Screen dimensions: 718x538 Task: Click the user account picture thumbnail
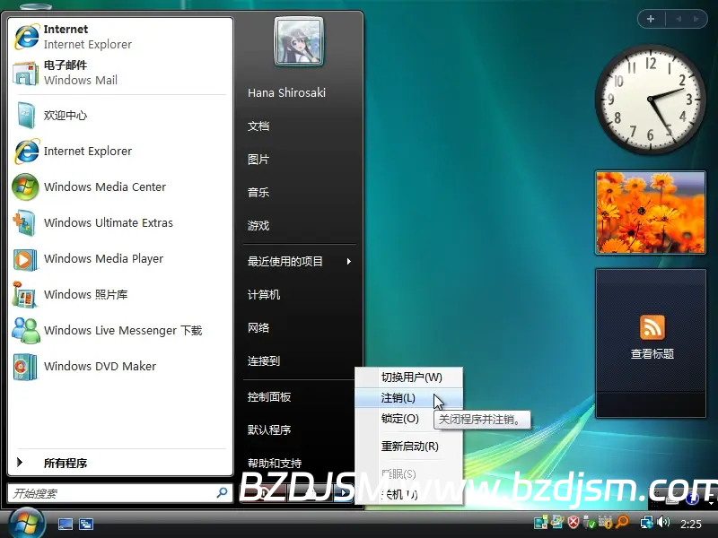pos(299,41)
